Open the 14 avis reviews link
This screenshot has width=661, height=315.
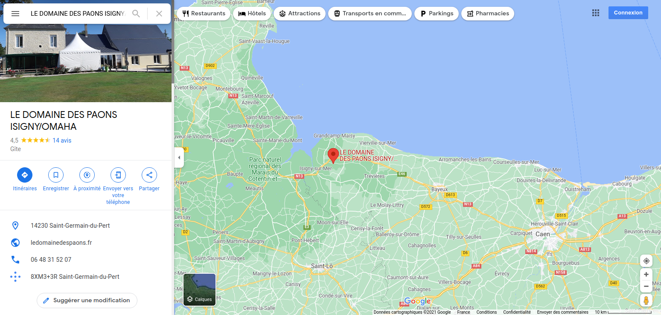tap(62, 140)
